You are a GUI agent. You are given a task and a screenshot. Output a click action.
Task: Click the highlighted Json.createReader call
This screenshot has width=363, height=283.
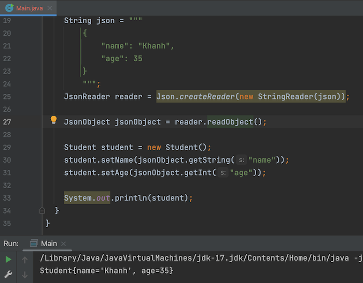click(250, 96)
